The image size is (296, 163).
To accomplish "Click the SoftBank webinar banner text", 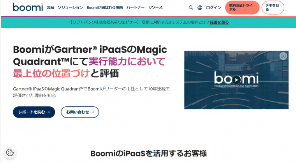I will 139,22.
